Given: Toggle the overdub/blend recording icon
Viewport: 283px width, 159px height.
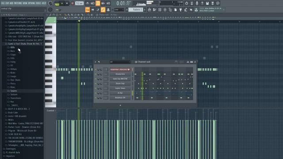Looking at the screenshot, I should (x=103, y=3).
